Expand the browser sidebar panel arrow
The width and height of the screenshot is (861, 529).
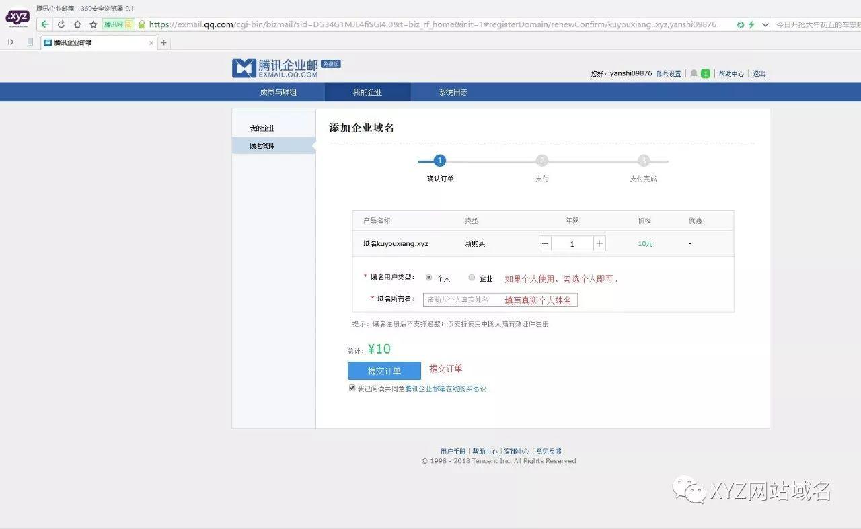point(10,42)
